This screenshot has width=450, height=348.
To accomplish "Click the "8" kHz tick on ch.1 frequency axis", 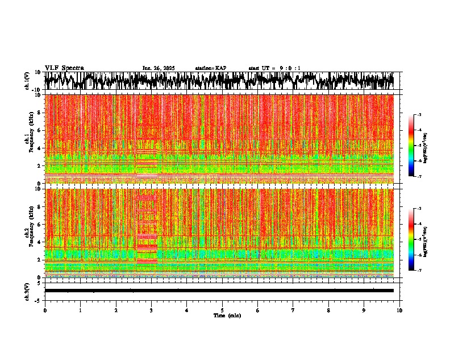I will tap(39, 113).
